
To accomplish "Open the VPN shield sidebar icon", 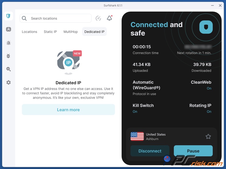I will coord(8,16).
